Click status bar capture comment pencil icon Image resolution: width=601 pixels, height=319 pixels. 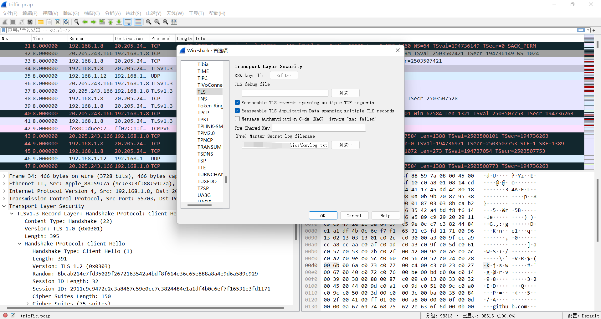13,315
